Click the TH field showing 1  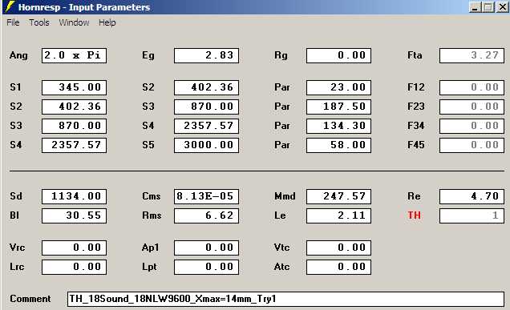pyautogui.click(x=472, y=215)
